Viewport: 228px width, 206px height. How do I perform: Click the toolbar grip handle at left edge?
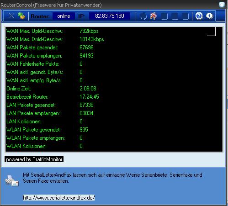point(2,16)
